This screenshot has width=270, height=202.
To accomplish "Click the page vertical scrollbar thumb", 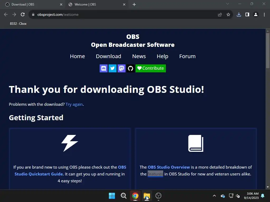I will [268, 50].
